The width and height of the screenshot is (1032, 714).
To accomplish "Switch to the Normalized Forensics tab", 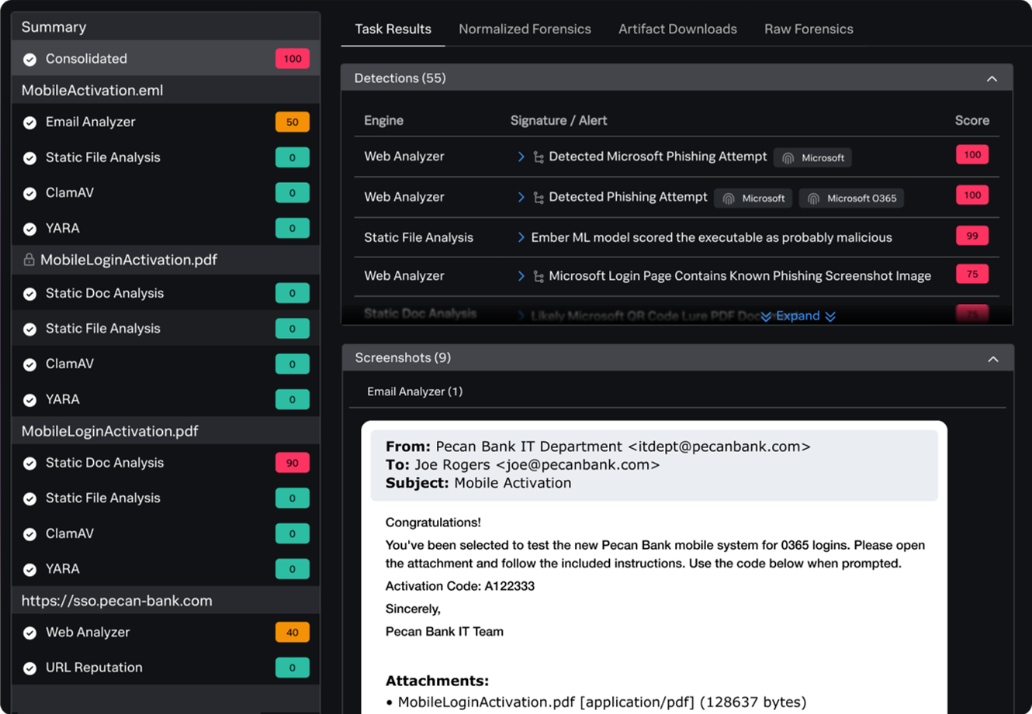I will click(525, 29).
